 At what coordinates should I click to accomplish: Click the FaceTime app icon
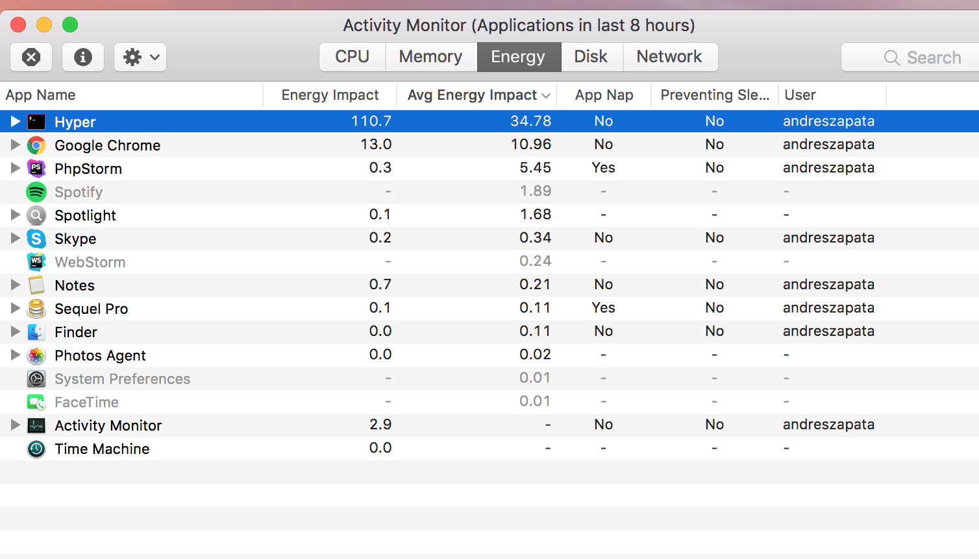point(36,401)
